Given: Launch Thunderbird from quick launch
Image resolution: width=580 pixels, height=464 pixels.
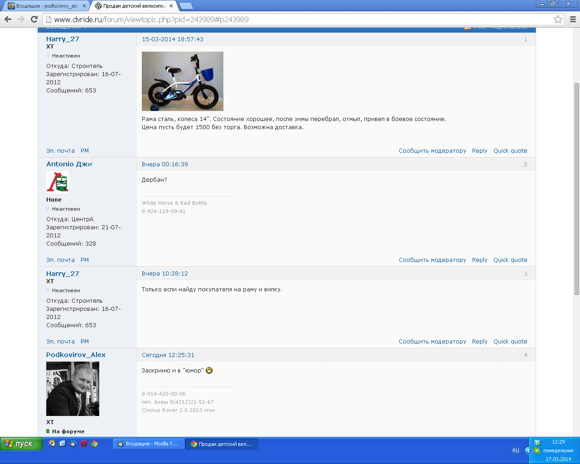Looking at the screenshot, I should click(73, 444).
